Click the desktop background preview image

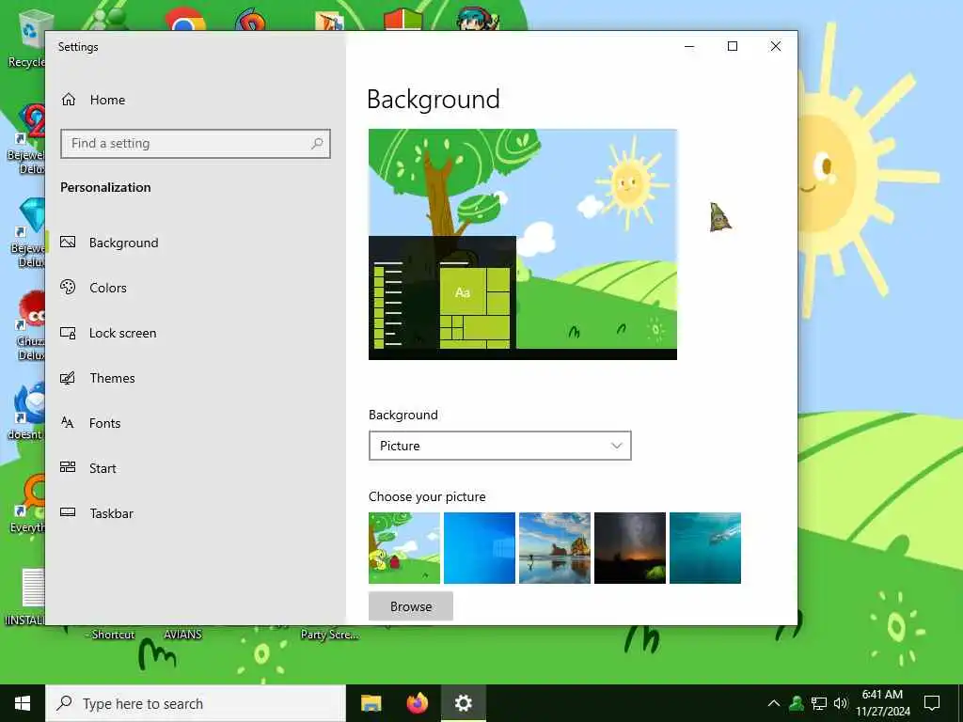[523, 244]
